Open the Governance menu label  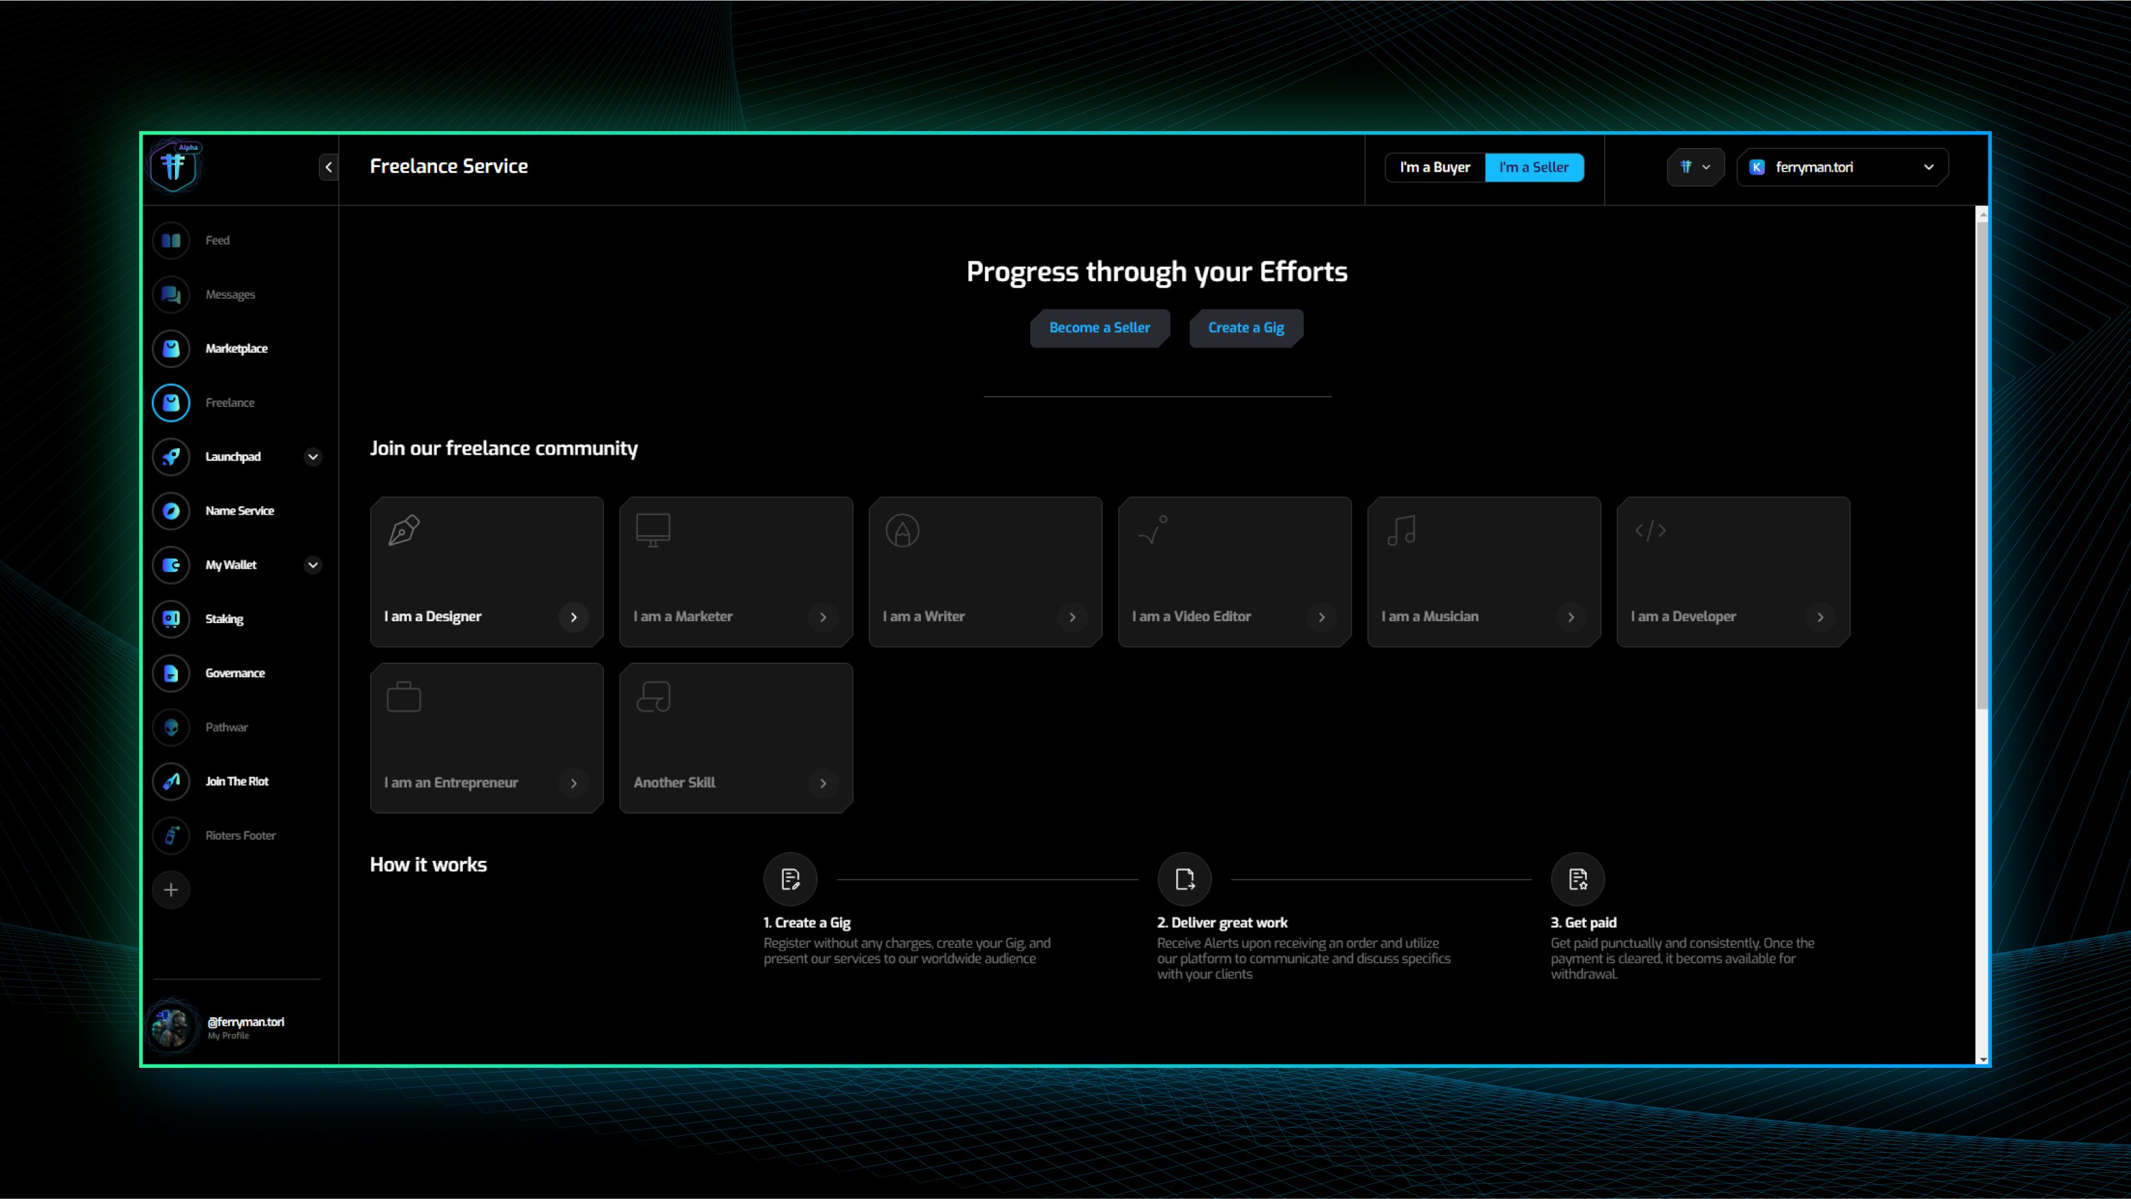click(x=235, y=673)
